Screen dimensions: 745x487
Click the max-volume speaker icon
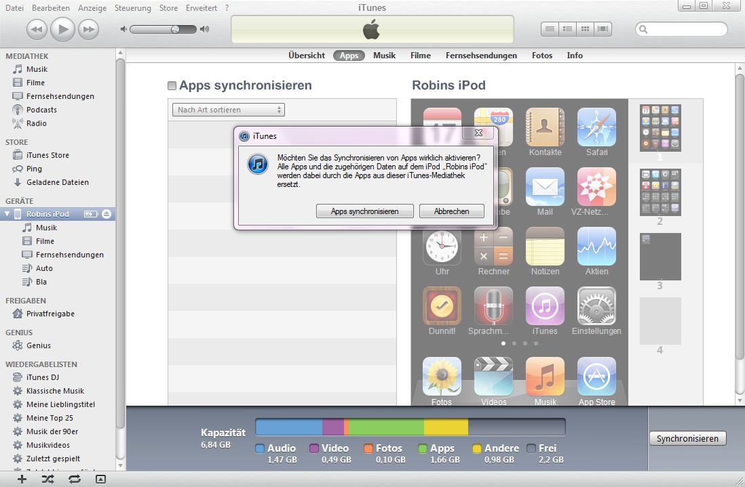coord(205,29)
